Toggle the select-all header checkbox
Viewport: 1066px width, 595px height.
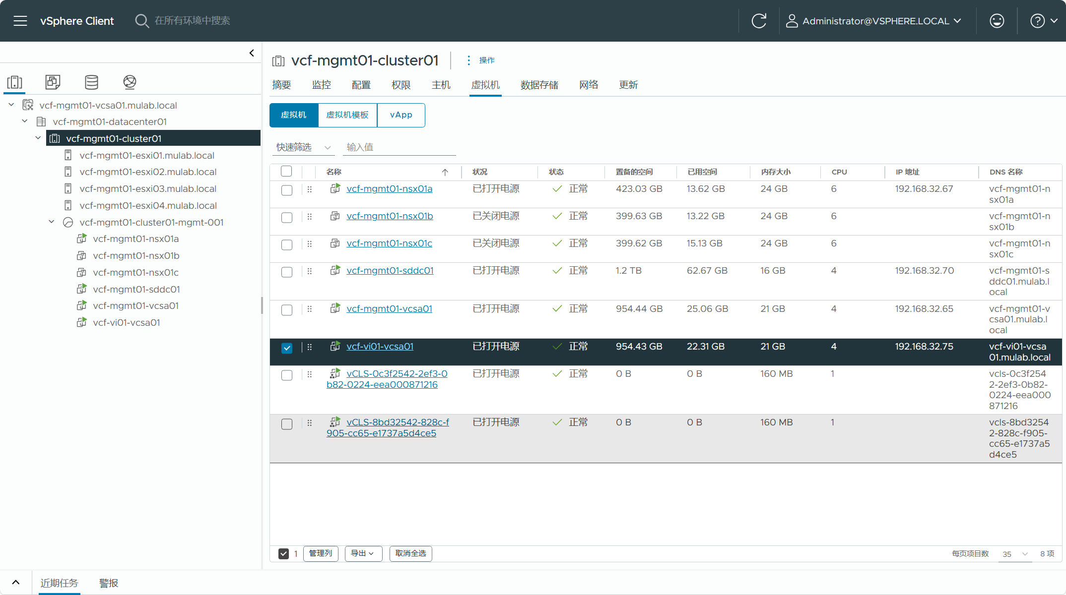286,172
